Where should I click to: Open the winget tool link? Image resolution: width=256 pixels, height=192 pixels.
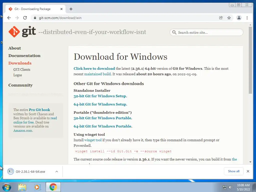click(x=93, y=140)
